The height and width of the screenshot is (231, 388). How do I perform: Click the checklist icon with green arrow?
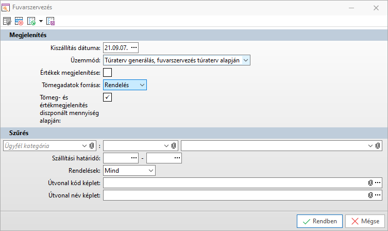coord(31,22)
